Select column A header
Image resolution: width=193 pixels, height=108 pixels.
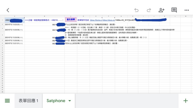[x=15, y=16]
